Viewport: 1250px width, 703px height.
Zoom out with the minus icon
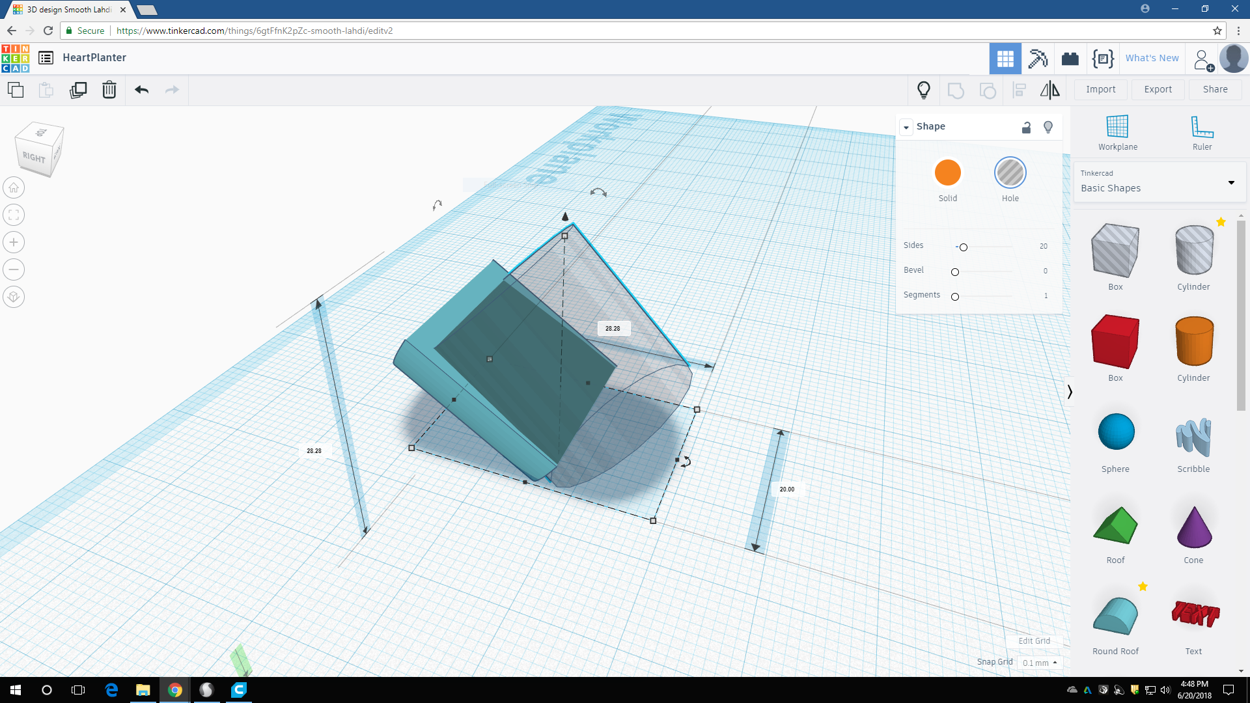pyautogui.click(x=14, y=269)
